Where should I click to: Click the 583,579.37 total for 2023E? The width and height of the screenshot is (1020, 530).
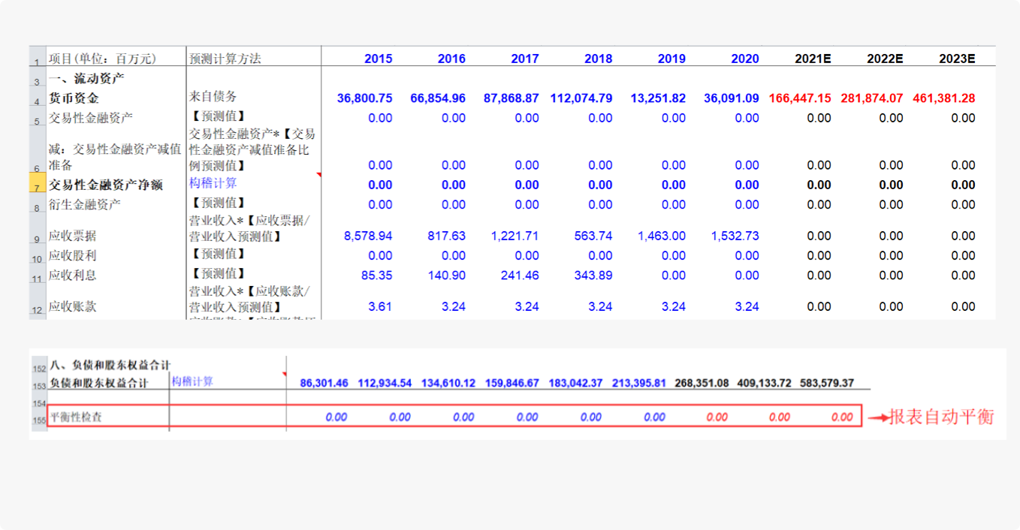click(826, 383)
